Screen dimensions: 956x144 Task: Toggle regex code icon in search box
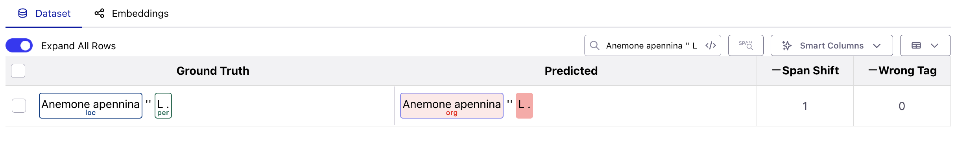point(711,45)
